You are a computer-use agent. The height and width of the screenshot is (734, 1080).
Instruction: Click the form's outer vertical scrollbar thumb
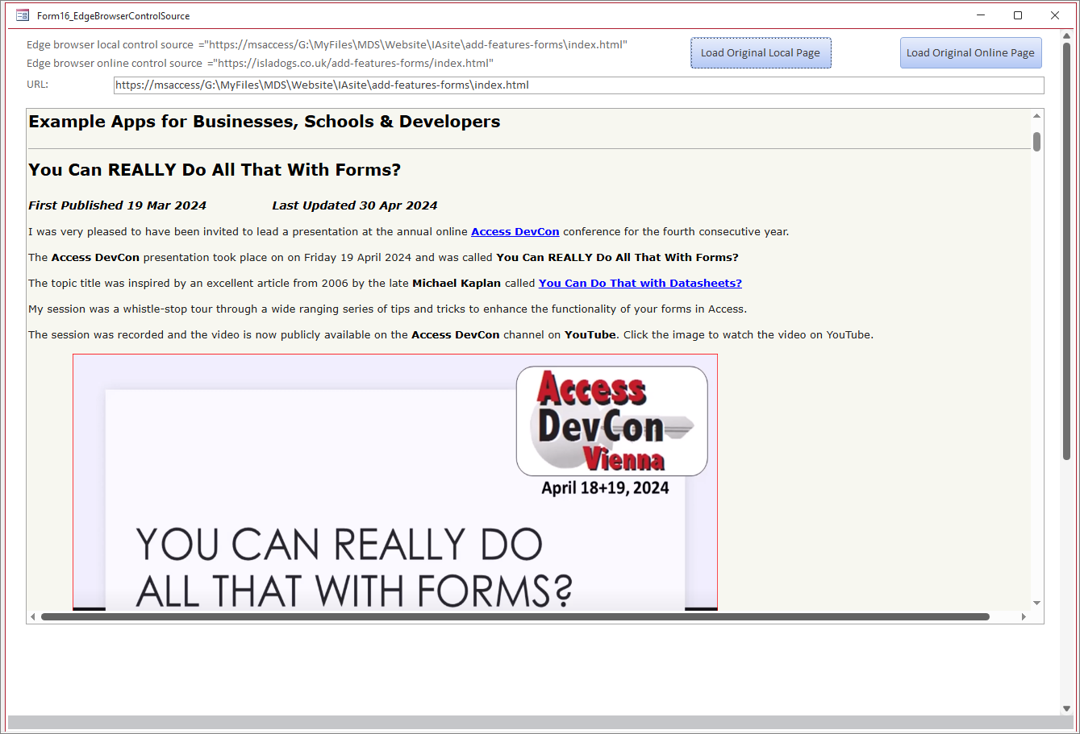[1066, 251]
